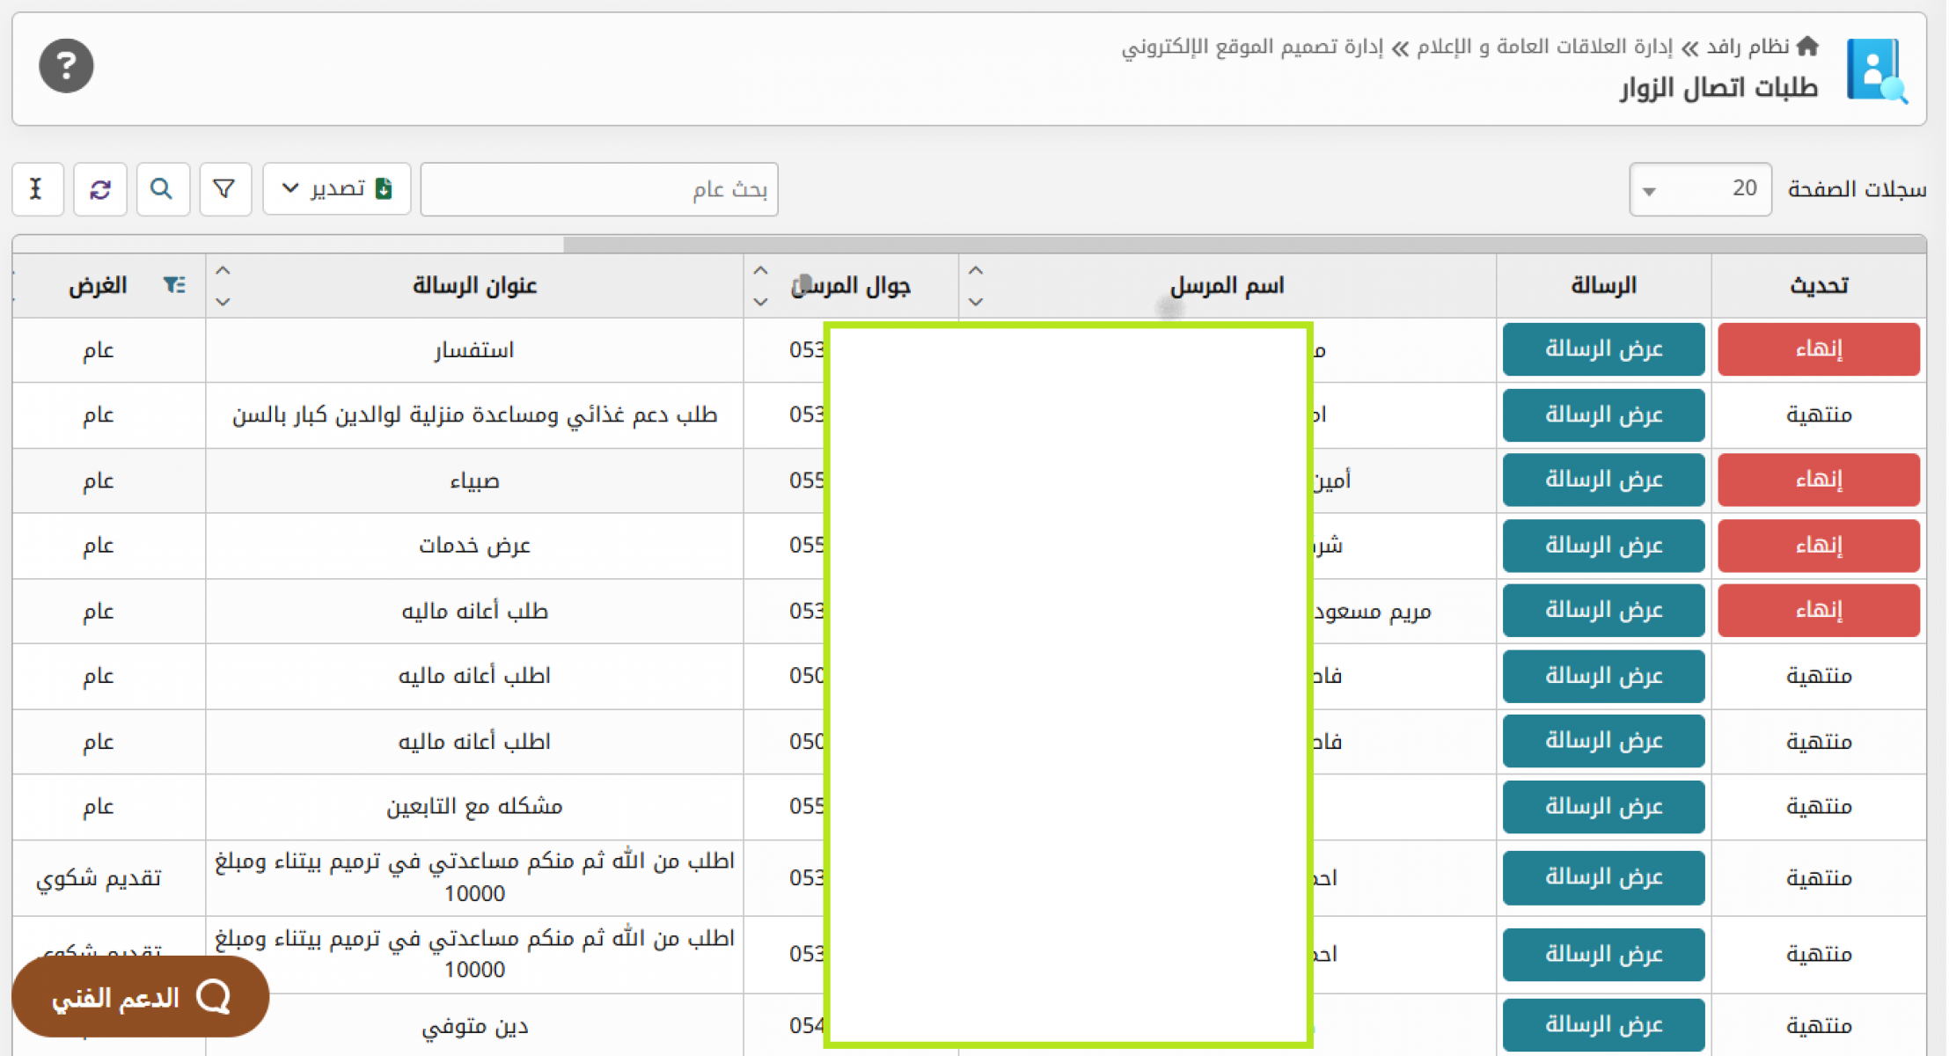Sort by عنوان الرسالة column arrows
Screen dimensions: 1949x1056
pos(223,286)
